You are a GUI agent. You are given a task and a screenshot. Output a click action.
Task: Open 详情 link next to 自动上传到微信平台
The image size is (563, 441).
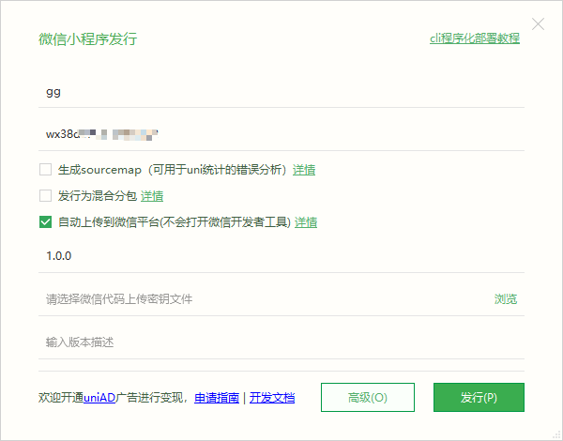(x=306, y=222)
